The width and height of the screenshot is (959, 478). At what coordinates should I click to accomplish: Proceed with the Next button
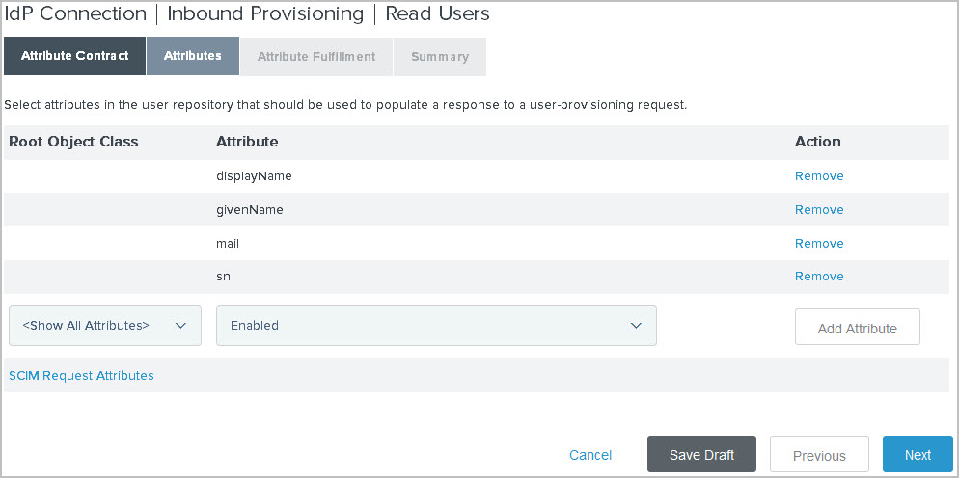click(918, 455)
